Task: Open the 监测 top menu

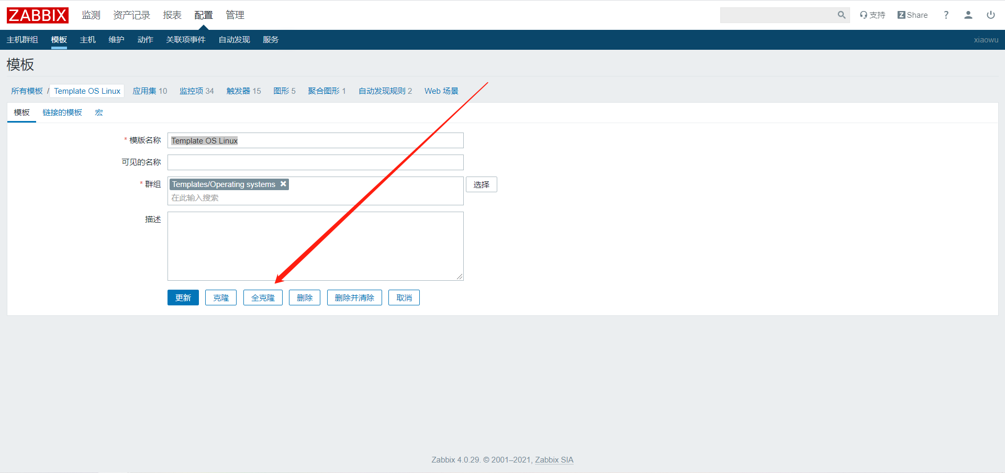Action: pos(91,15)
